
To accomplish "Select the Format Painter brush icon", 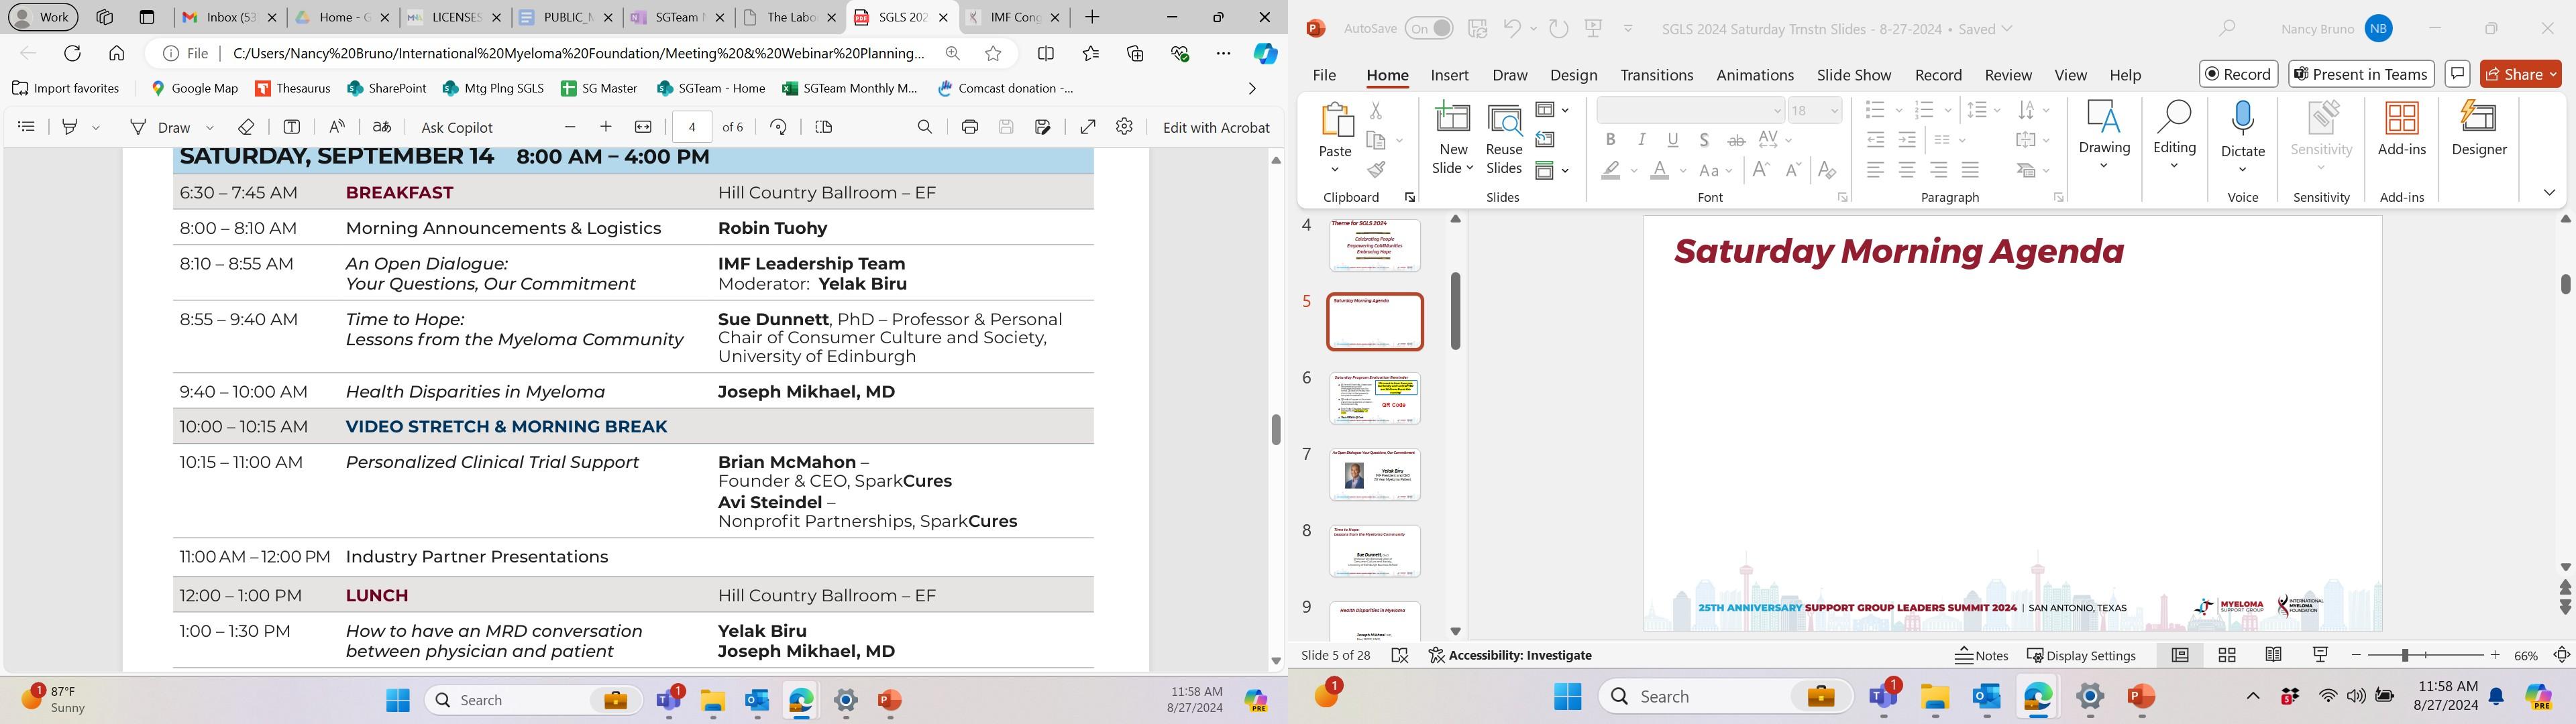I will [1376, 170].
